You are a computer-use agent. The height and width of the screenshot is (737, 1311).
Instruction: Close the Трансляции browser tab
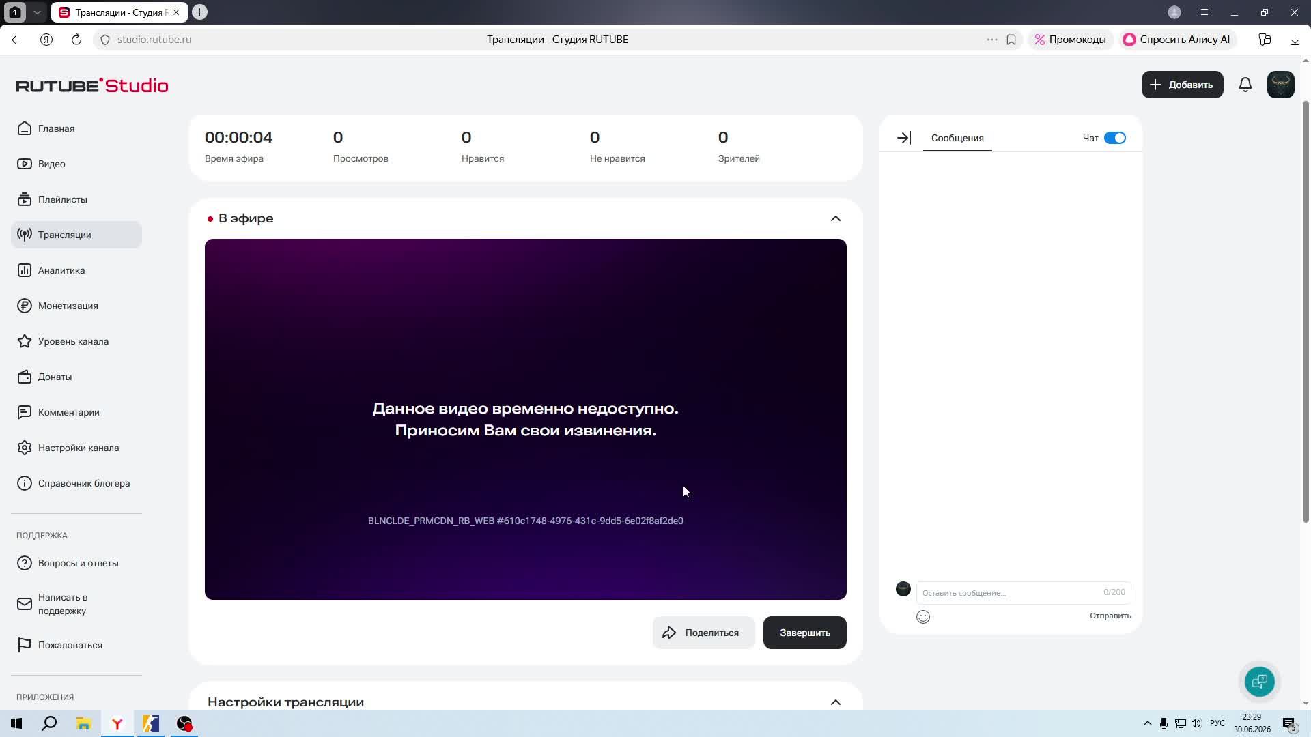[176, 12]
